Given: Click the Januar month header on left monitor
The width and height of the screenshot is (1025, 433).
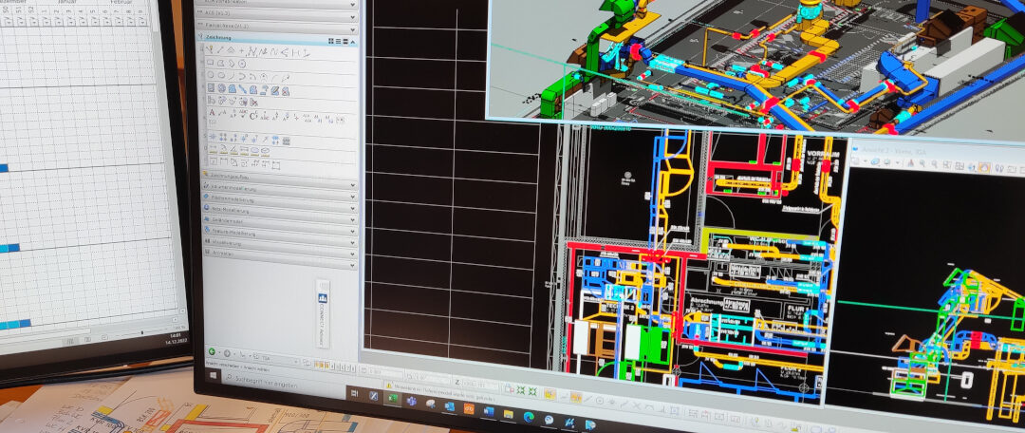Looking at the screenshot, I should click(67, 2).
